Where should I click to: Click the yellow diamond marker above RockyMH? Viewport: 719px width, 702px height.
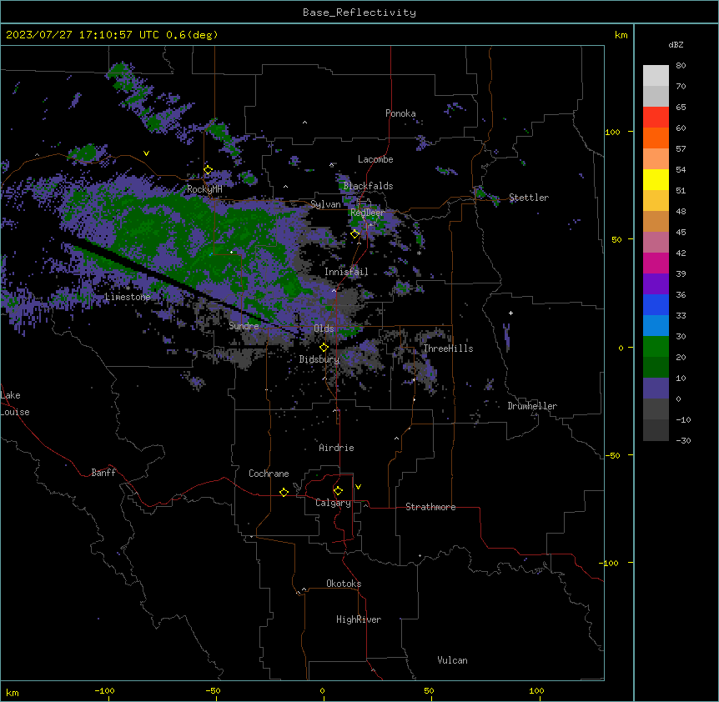click(x=209, y=170)
